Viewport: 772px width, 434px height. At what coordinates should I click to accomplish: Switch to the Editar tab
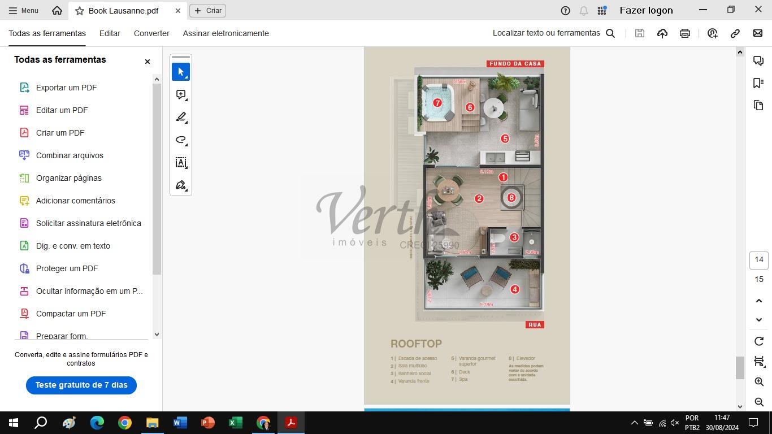pos(110,33)
